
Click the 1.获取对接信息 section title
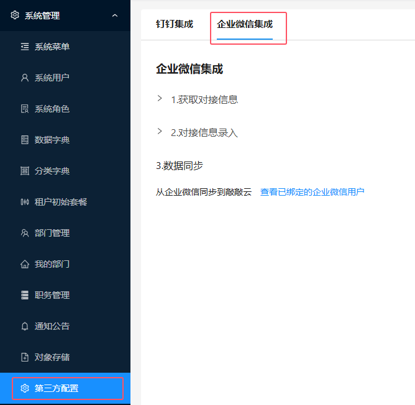click(204, 100)
